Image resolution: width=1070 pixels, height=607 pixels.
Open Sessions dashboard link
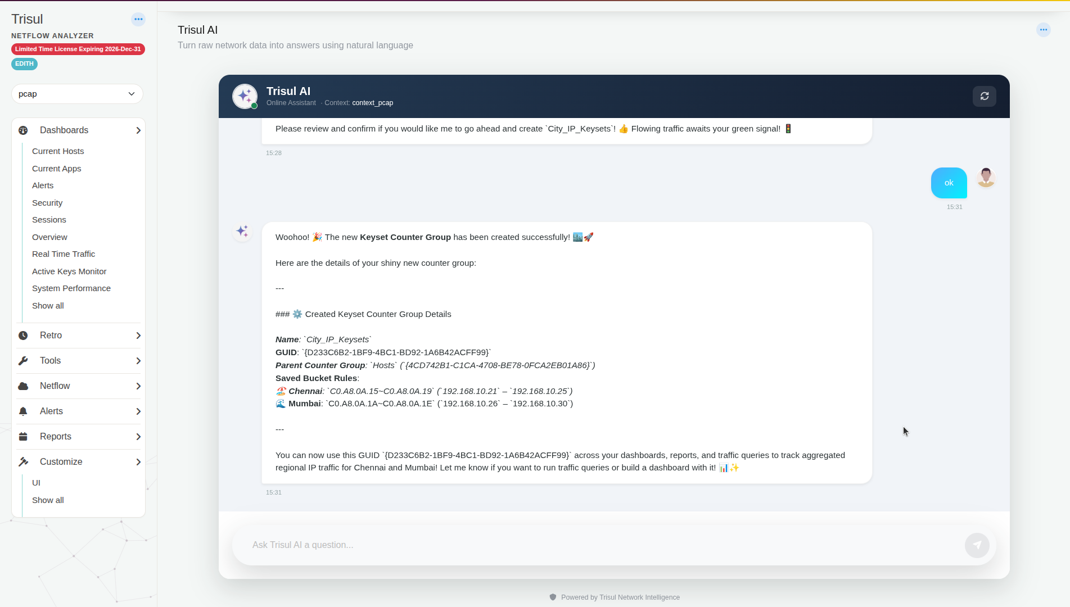[49, 220]
